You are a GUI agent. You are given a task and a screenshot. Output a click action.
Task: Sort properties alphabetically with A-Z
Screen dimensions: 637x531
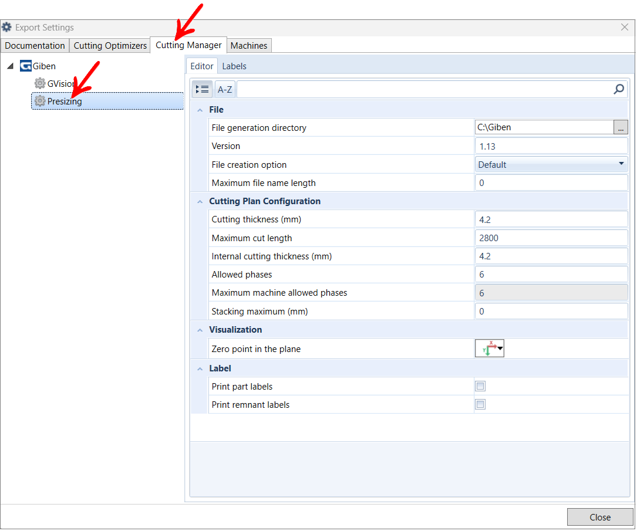(225, 89)
